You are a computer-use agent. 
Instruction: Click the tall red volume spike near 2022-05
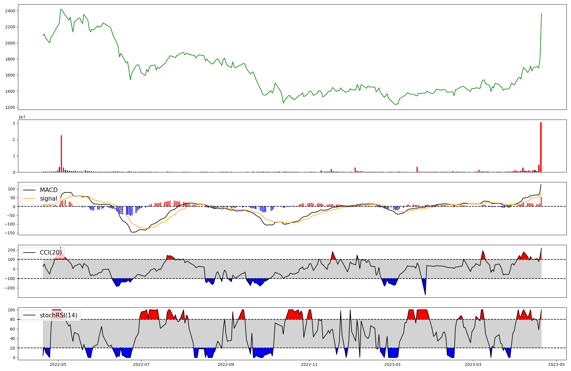[x=61, y=154]
